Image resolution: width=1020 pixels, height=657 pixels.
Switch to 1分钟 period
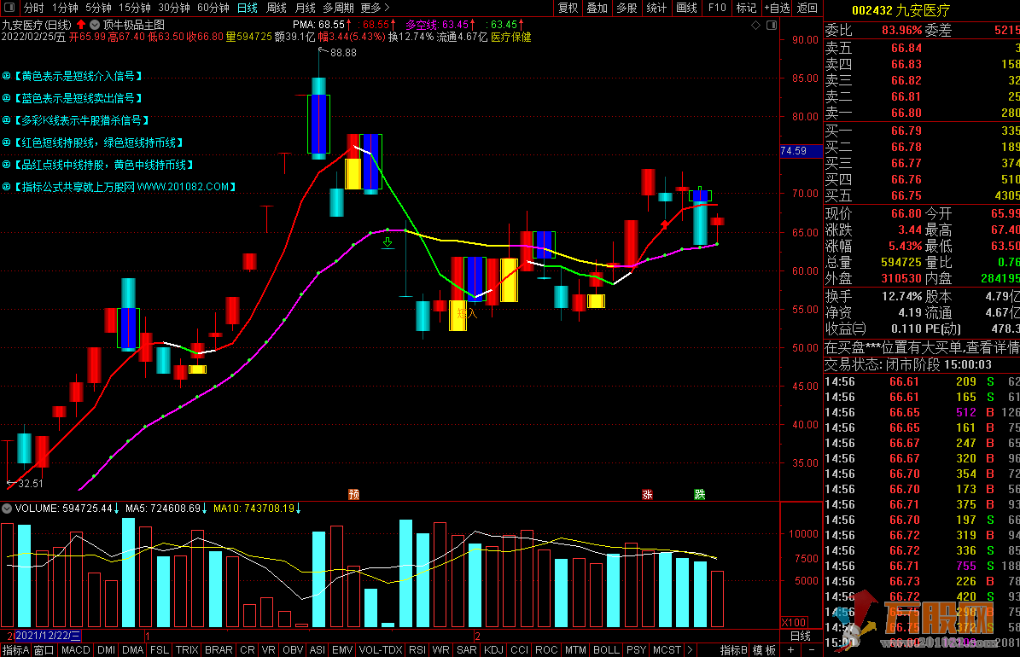pyautogui.click(x=65, y=8)
